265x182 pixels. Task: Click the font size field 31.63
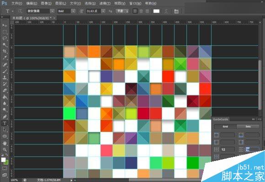[93, 11]
